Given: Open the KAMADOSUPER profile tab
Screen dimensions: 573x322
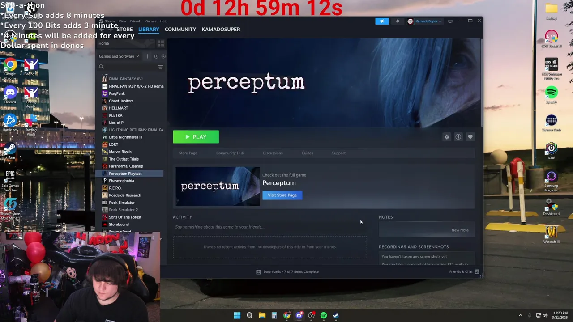Looking at the screenshot, I should (221, 30).
